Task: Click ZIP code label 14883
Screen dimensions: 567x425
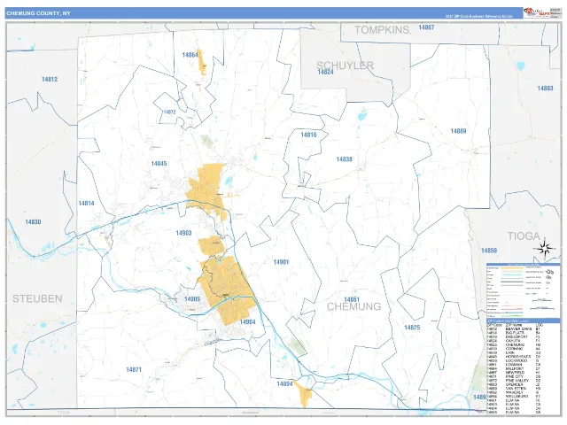Action: (545, 89)
